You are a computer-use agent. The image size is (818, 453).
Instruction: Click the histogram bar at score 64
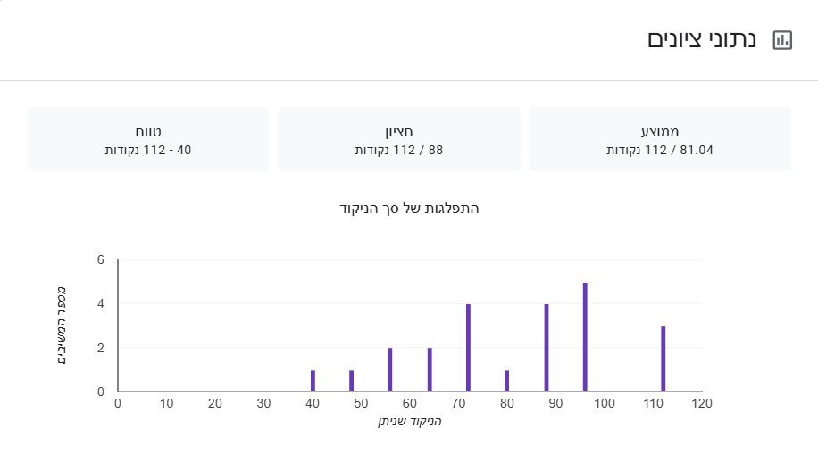pyautogui.click(x=430, y=370)
